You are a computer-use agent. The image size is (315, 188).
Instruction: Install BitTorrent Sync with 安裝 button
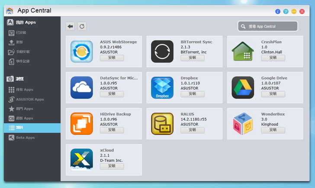tap(193, 58)
